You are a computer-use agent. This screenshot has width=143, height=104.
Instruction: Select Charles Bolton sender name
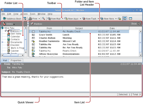47,38
